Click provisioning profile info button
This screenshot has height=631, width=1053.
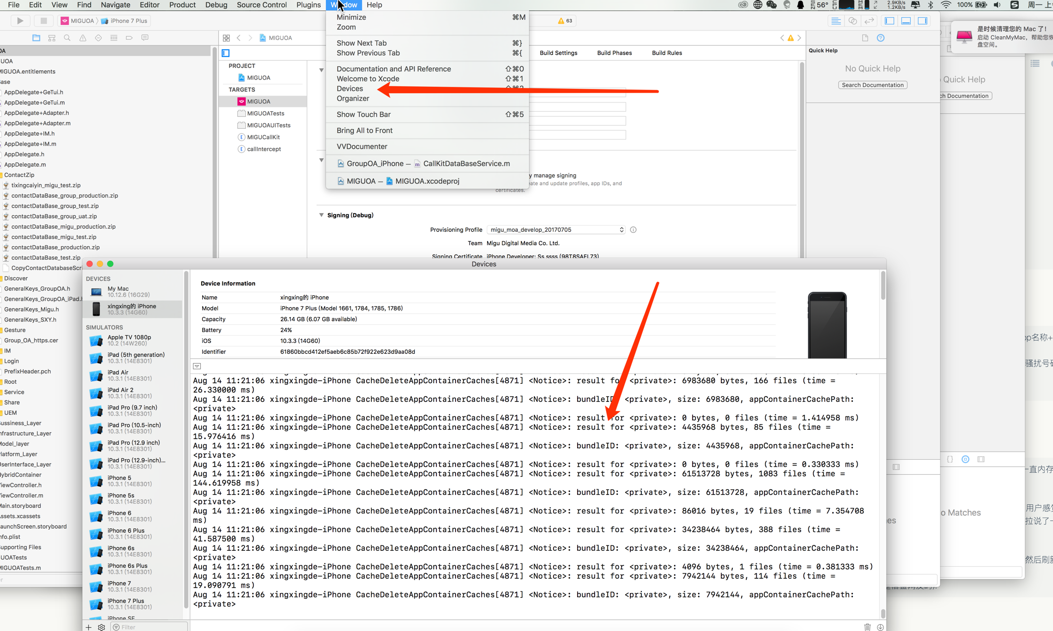coord(633,230)
